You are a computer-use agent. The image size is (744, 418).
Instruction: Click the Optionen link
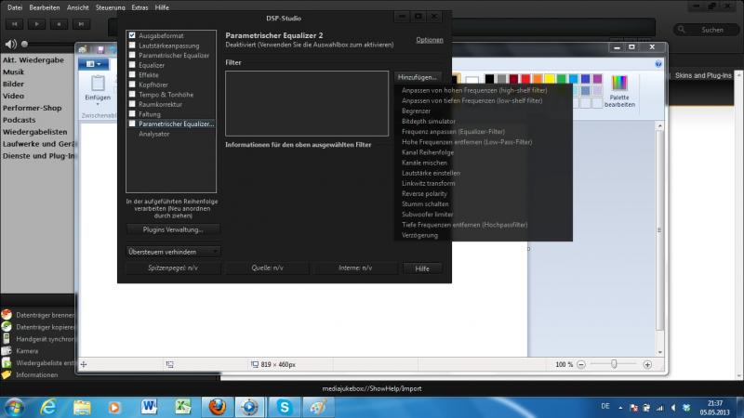(429, 40)
